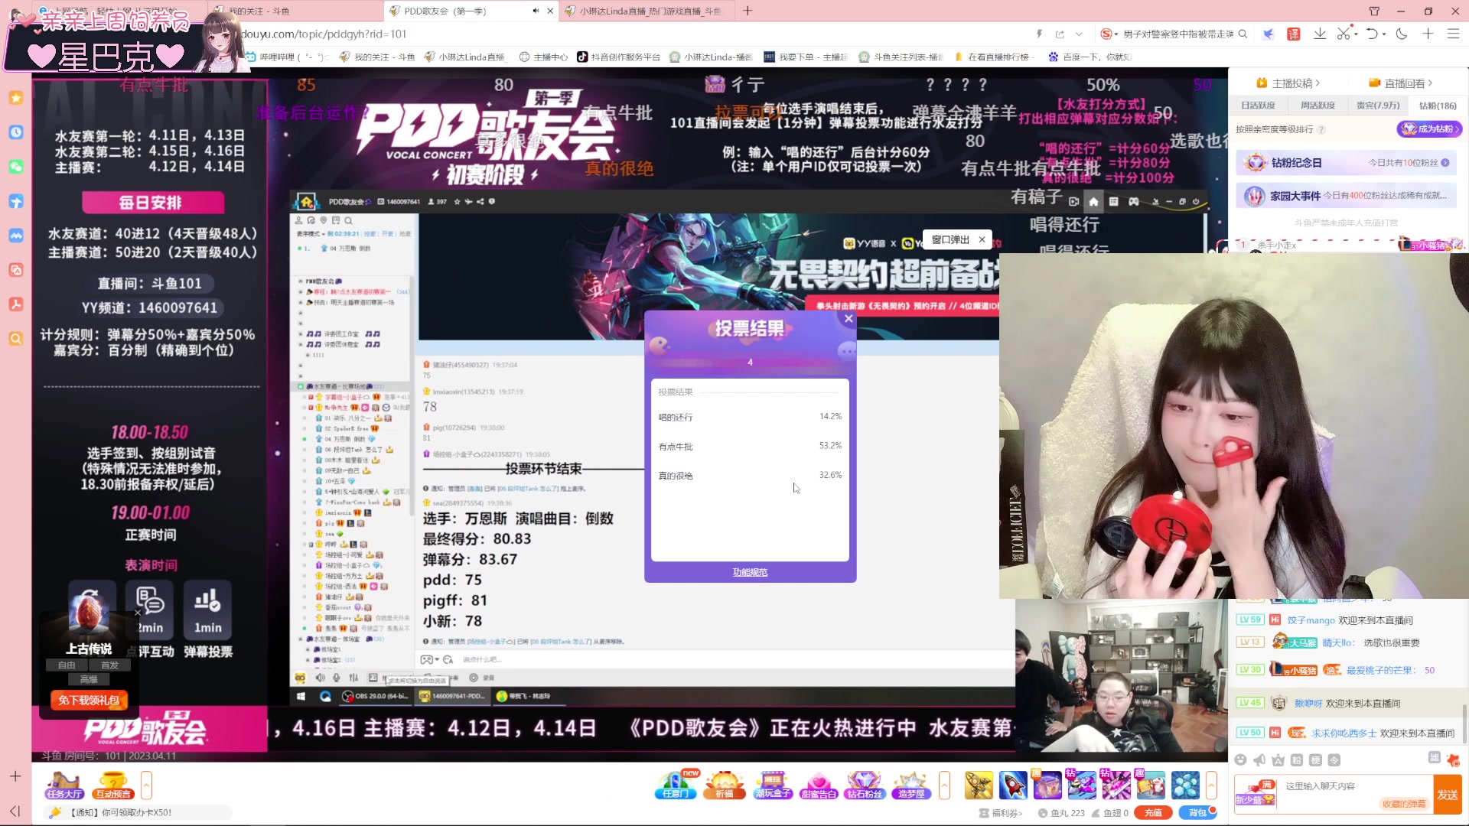This screenshot has height=826, width=1469.
Task: Click the undo closed-tab arrow icon
Action: pos(1372,34)
